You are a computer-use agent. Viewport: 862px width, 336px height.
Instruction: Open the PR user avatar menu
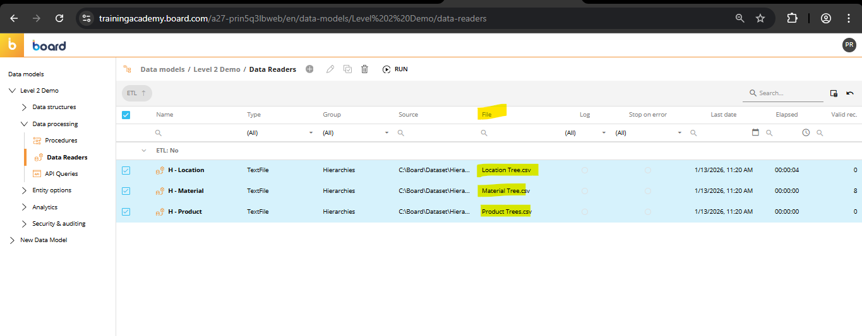(849, 45)
